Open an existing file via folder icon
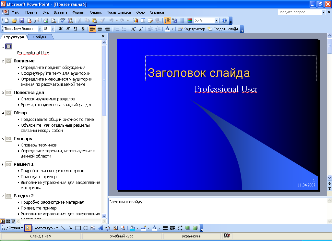 [14, 20]
